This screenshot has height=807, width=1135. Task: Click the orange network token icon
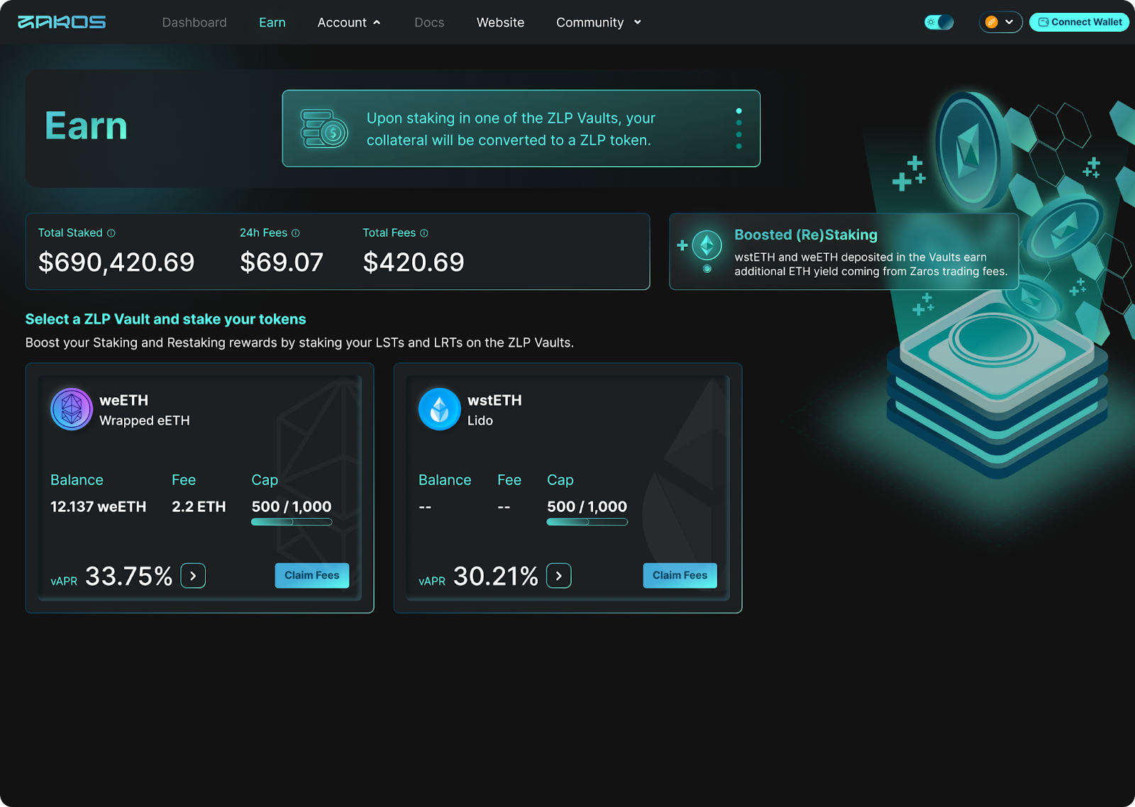(992, 22)
